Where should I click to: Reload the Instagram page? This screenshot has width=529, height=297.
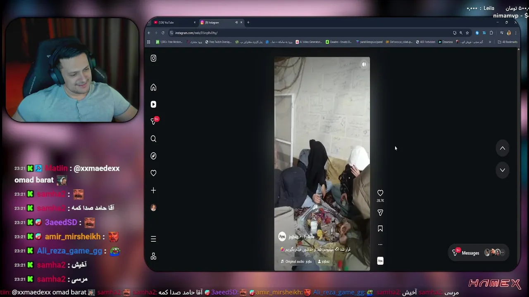coord(163,33)
